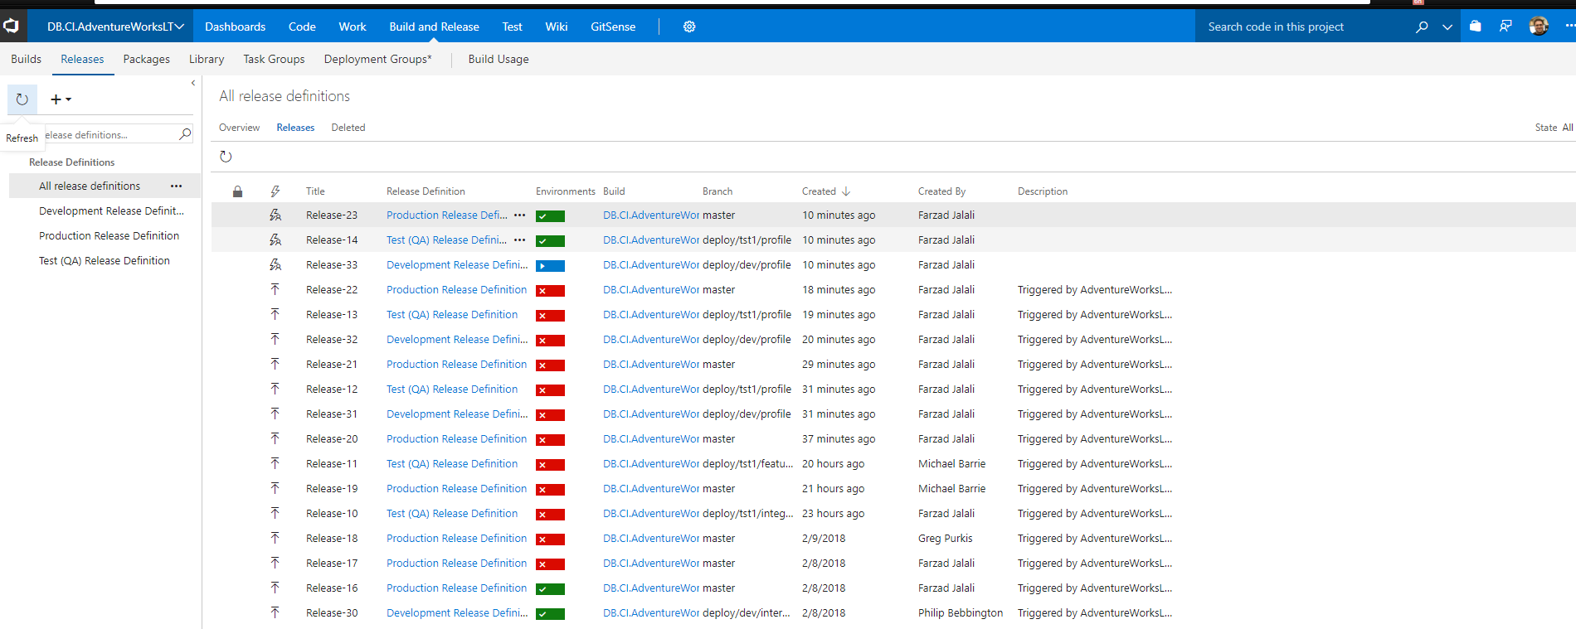Switch to the Overview tab

click(x=239, y=128)
